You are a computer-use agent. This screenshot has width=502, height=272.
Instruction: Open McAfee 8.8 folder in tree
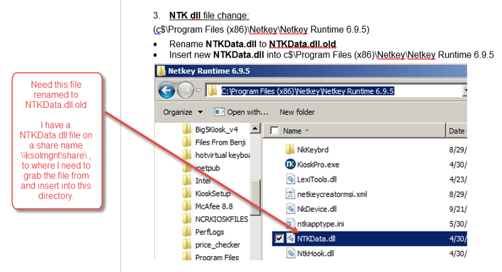coord(214,206)
